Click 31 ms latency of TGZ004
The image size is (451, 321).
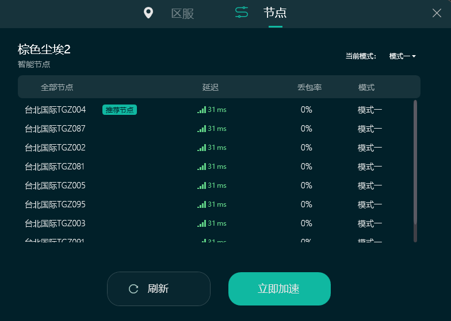(x=217, y=110)
